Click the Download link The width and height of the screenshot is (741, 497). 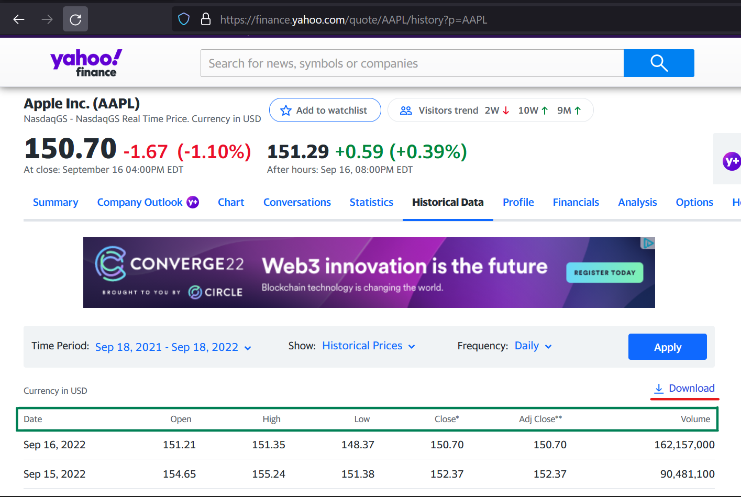[684, 389]
